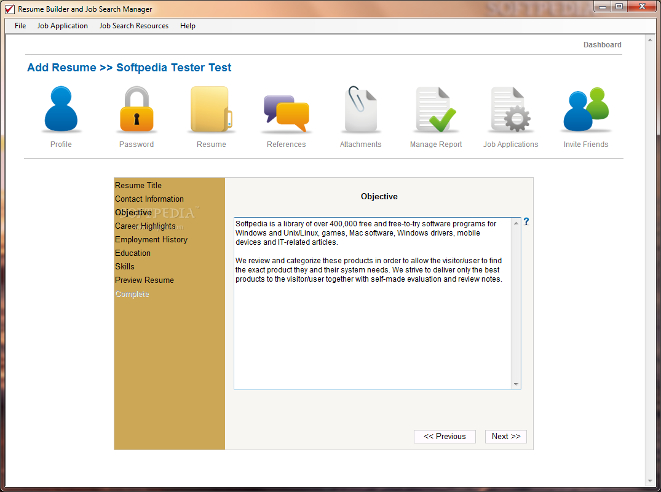Maximize the application window
The width and height of the screenshot is (661, 492).
tap(619, 6)
